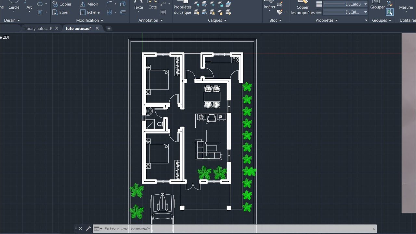The height and width of the screenshot is (234, 416).
Task: Expand the Calques panel
Action: (217, 20)
